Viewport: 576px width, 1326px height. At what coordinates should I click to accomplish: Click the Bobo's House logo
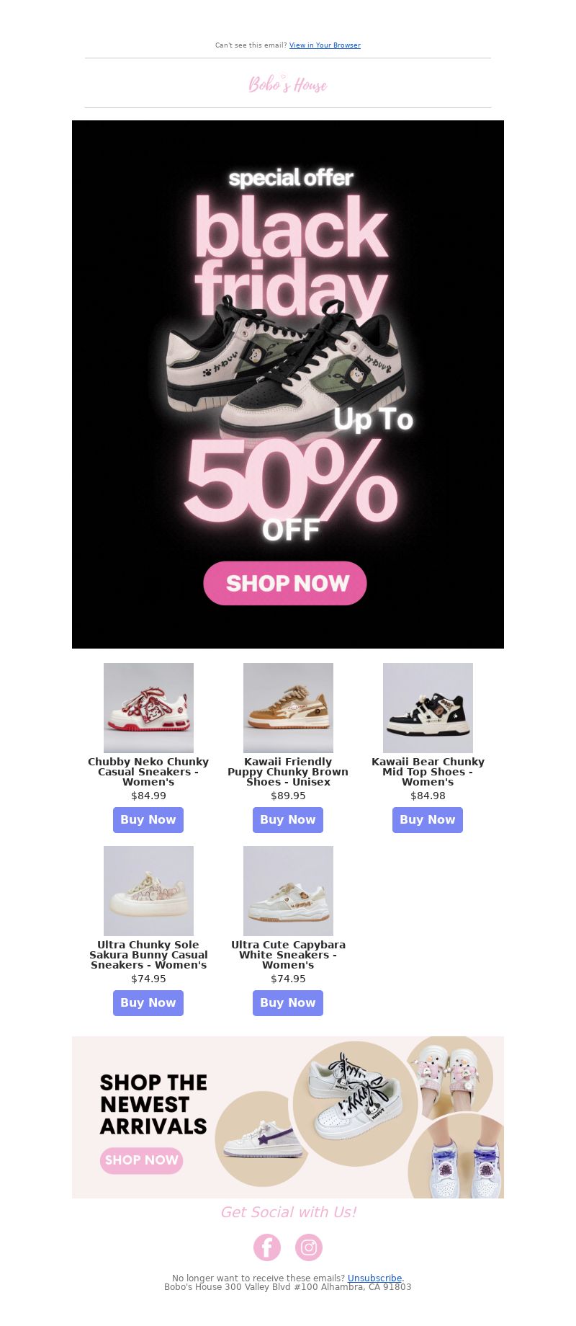[288, 84]
